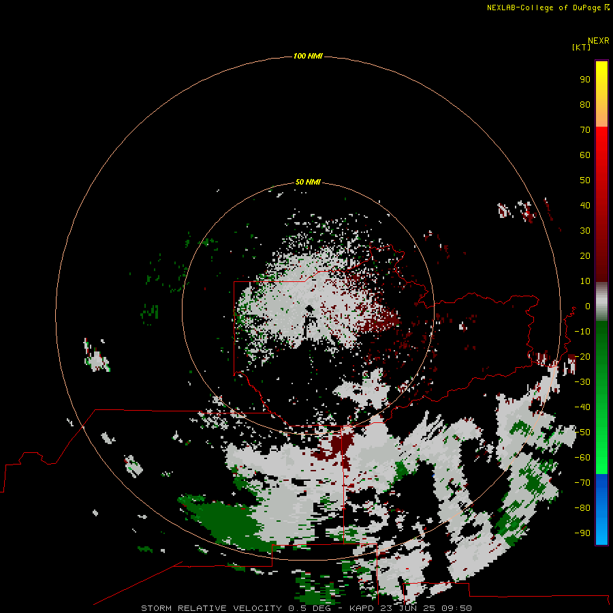
Task: Click the -60 value on the velocity scale
Action: pyautogui.click(x=582, y=458)
